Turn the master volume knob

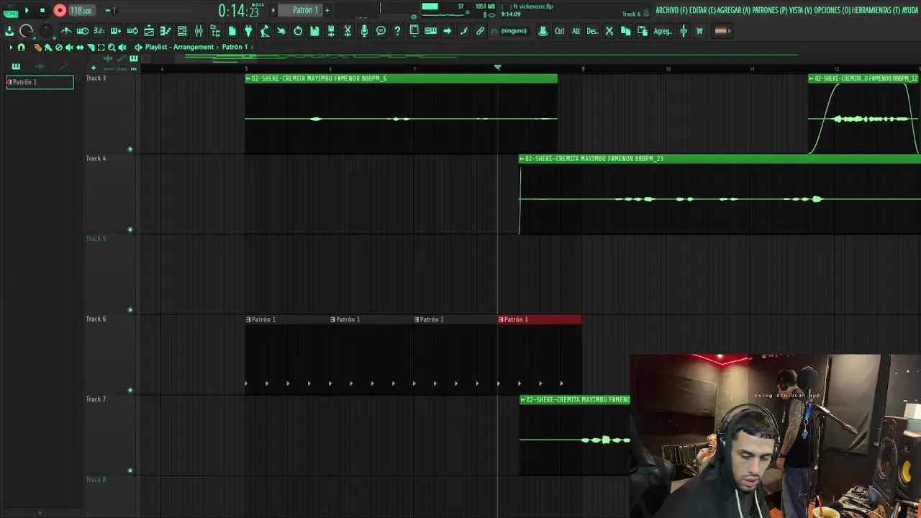tap(26, 31)
